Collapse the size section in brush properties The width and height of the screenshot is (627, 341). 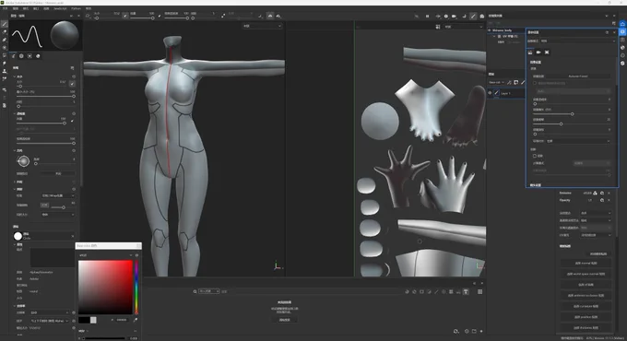click(x=15, y=76)
